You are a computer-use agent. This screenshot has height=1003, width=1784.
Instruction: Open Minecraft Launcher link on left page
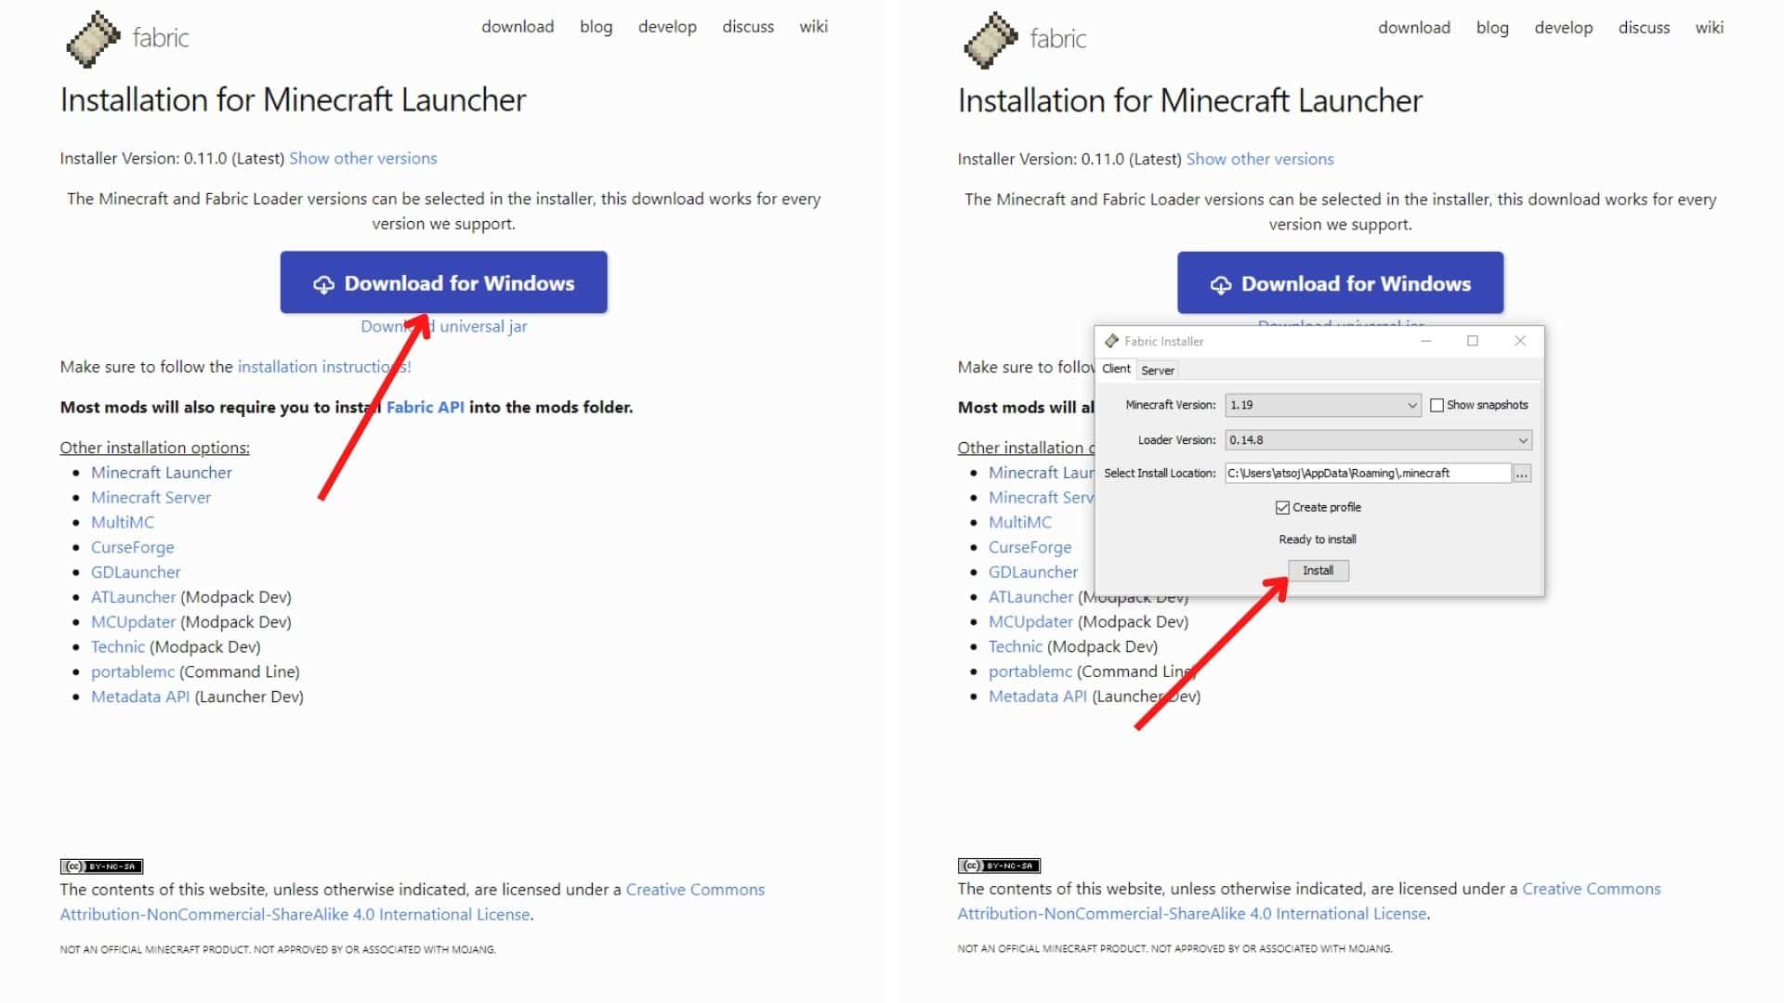(162, 472)
